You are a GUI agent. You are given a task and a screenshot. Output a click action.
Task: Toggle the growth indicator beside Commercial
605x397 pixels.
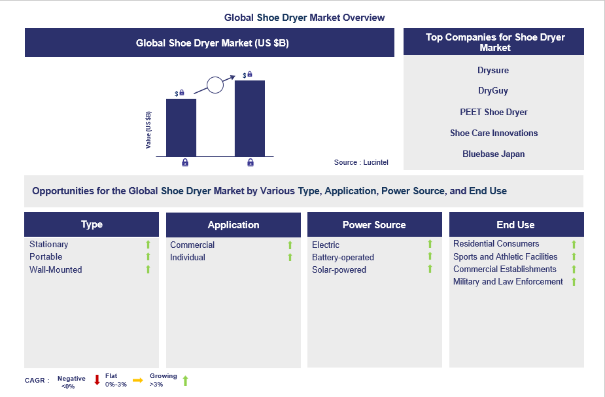tap(290, 245)
